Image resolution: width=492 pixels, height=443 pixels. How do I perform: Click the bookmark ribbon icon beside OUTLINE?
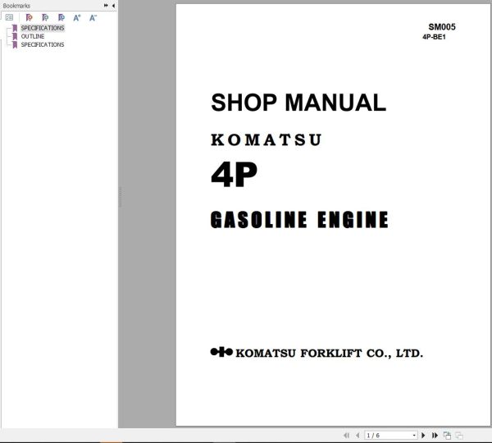click(x=15, y=36)
